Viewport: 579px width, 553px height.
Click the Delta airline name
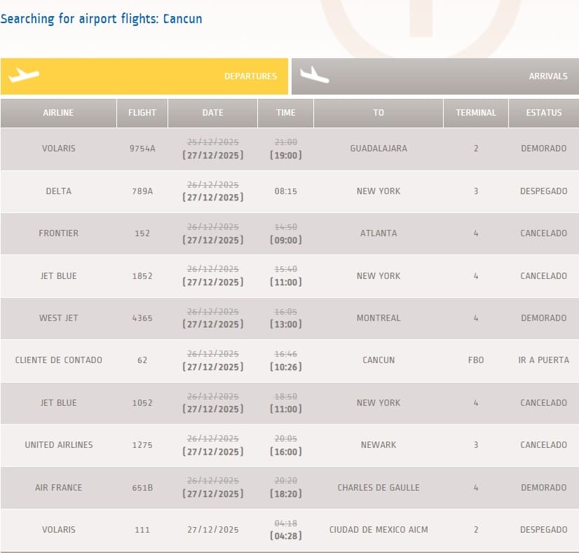[x=58, y=191]
